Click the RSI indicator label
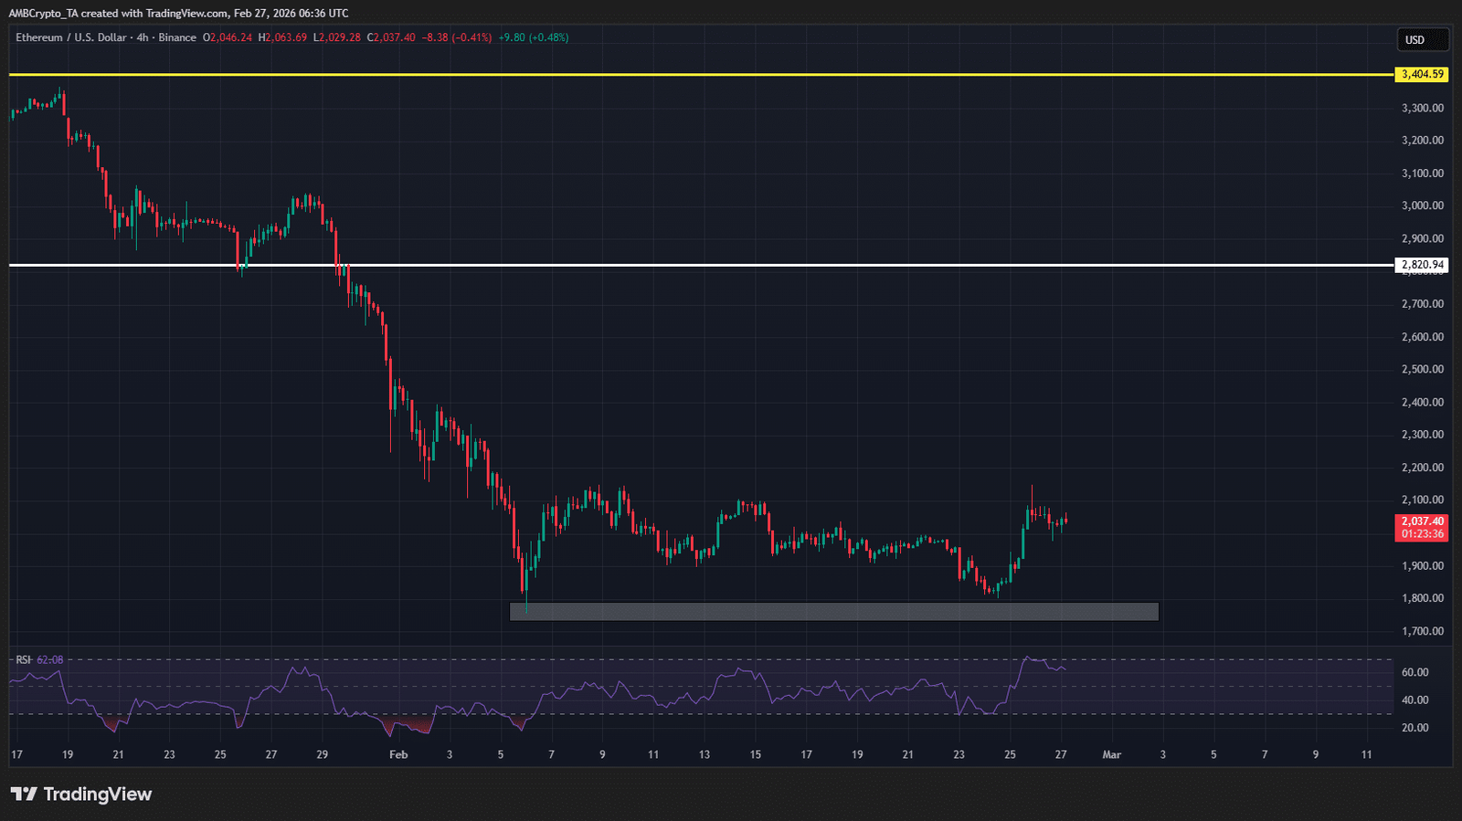This screenshot has height=821, width=1462. pyautogui.click(x=23, y=659)
